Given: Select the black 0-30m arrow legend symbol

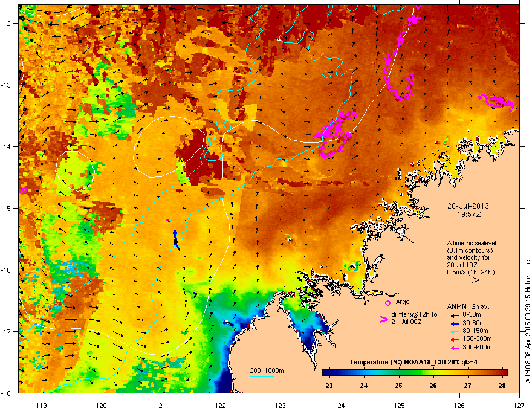Looking at the screenshot, I should pos(454,316).
